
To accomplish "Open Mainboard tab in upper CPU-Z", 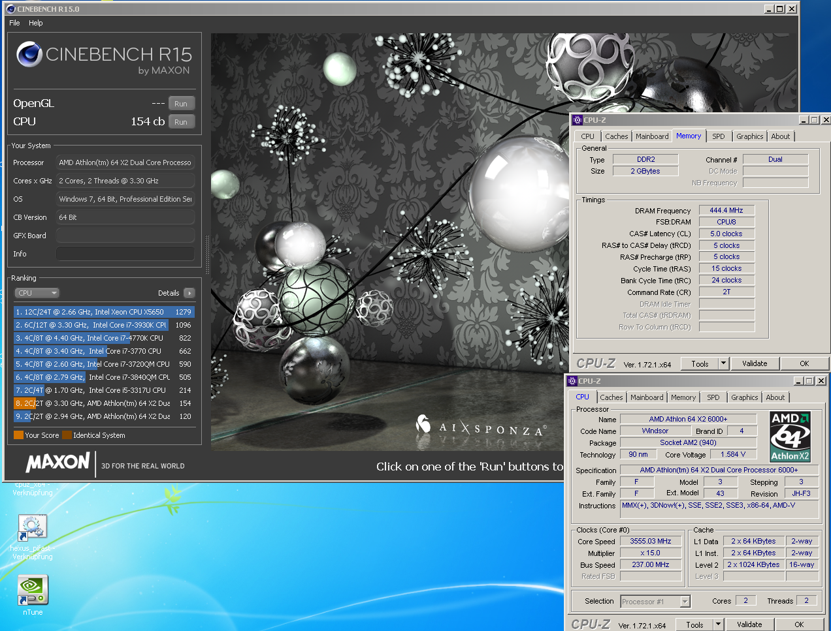I will (x=652, y=136).
